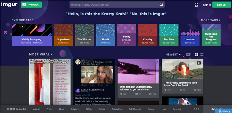Toggle the autoplay filmstrip switch
This screenshot has height=113, width=232.
pyautogui.click(x=188, y=54)
